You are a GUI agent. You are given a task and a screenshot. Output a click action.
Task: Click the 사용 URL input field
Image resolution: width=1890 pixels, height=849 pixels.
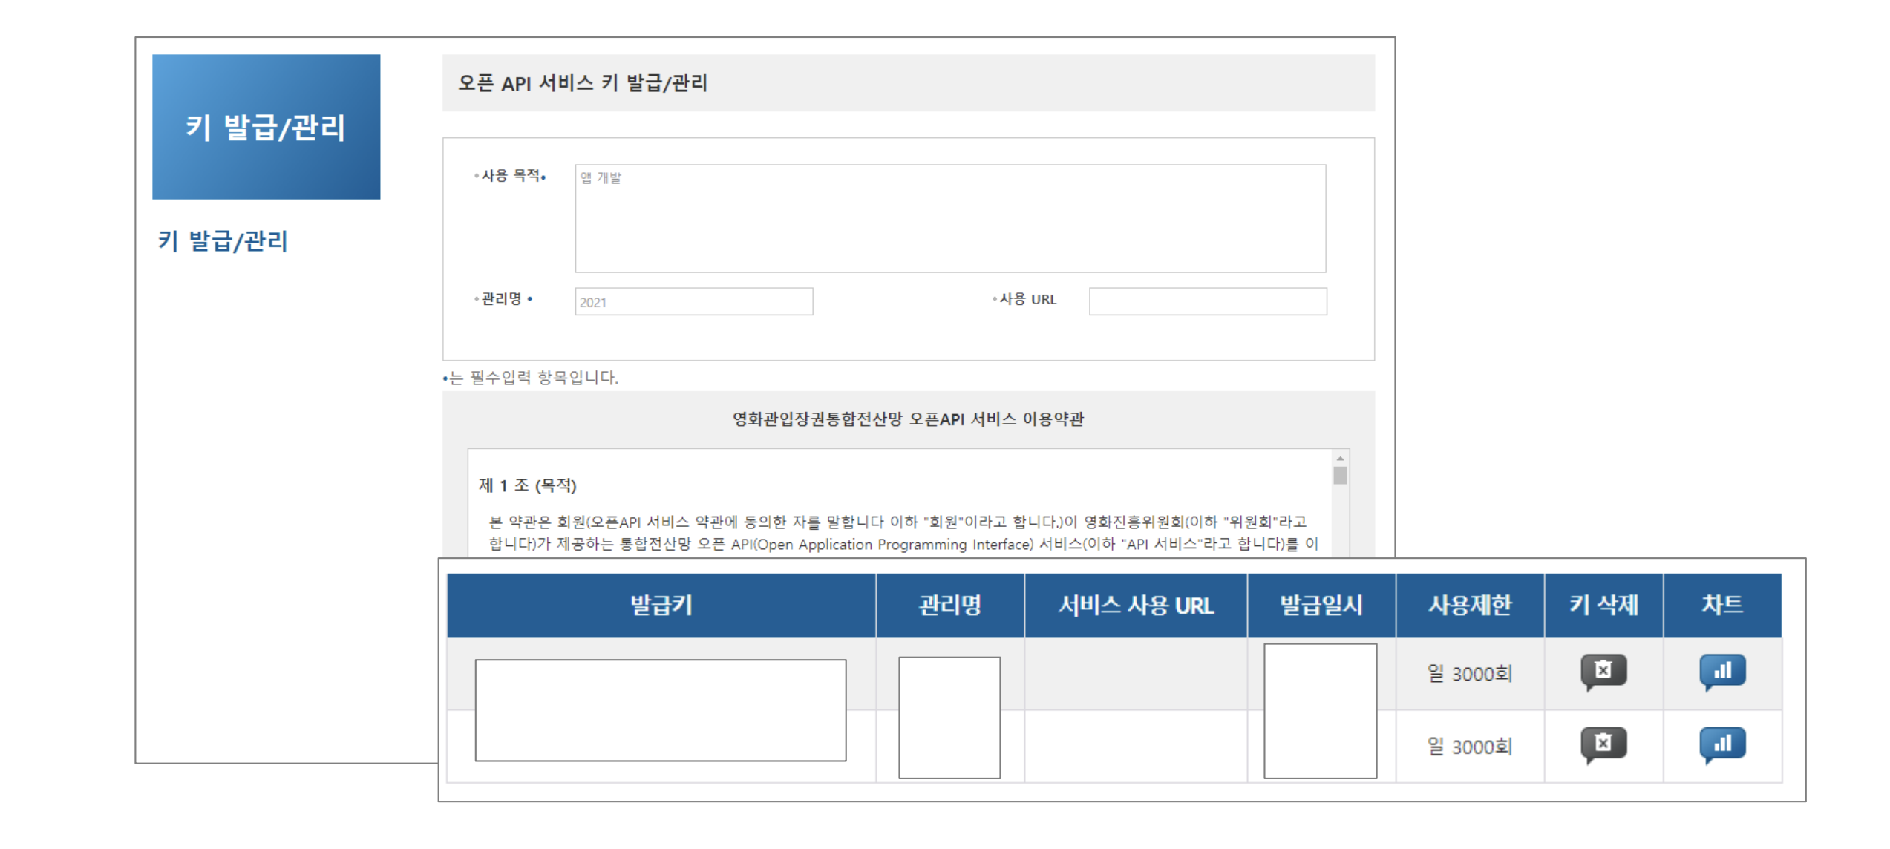click(x=1207, y=301)
